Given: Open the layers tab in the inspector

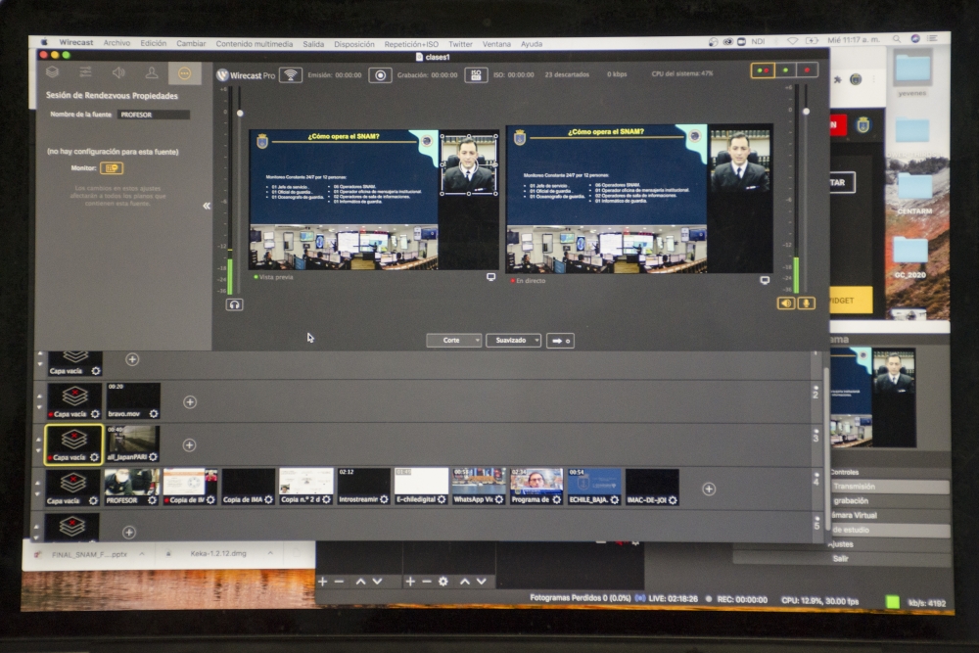Looking at the screenshot, I should (53, 72).
